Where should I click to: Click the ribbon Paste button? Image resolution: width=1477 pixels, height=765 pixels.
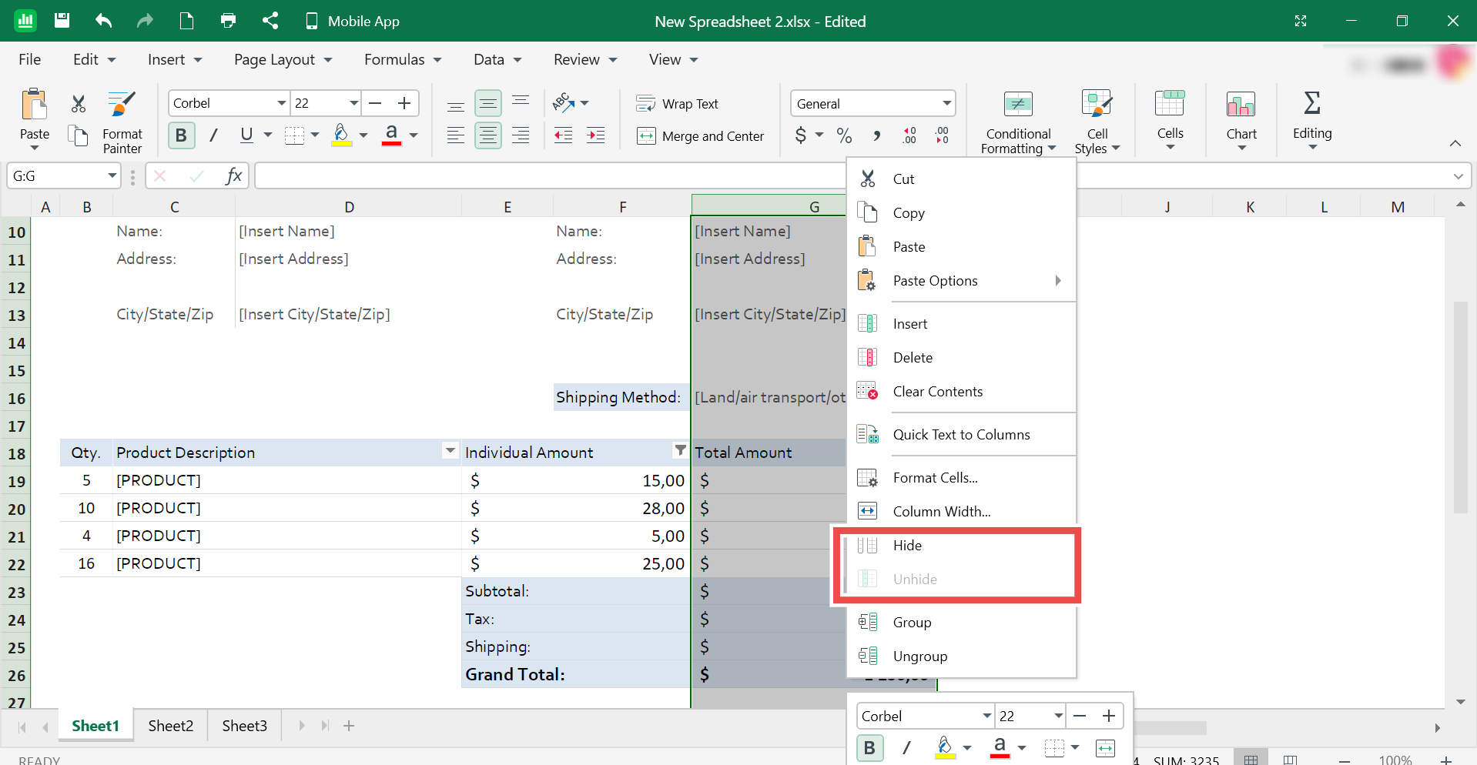point(35,119)
